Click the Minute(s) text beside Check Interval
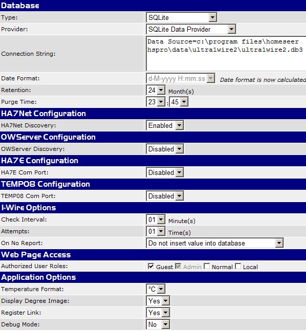The image size is (306, 331). point(182,221)
